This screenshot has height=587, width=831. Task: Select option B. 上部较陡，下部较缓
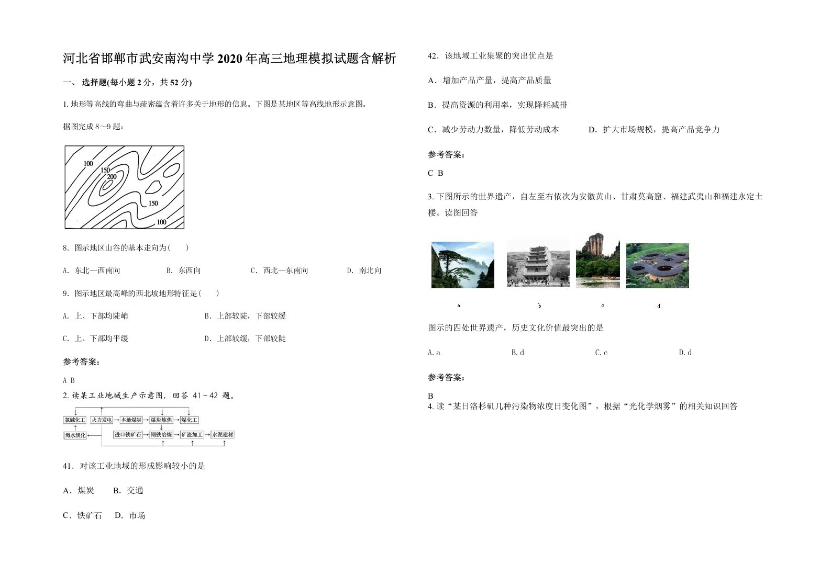pyautogui.click(x=245, y=316)
